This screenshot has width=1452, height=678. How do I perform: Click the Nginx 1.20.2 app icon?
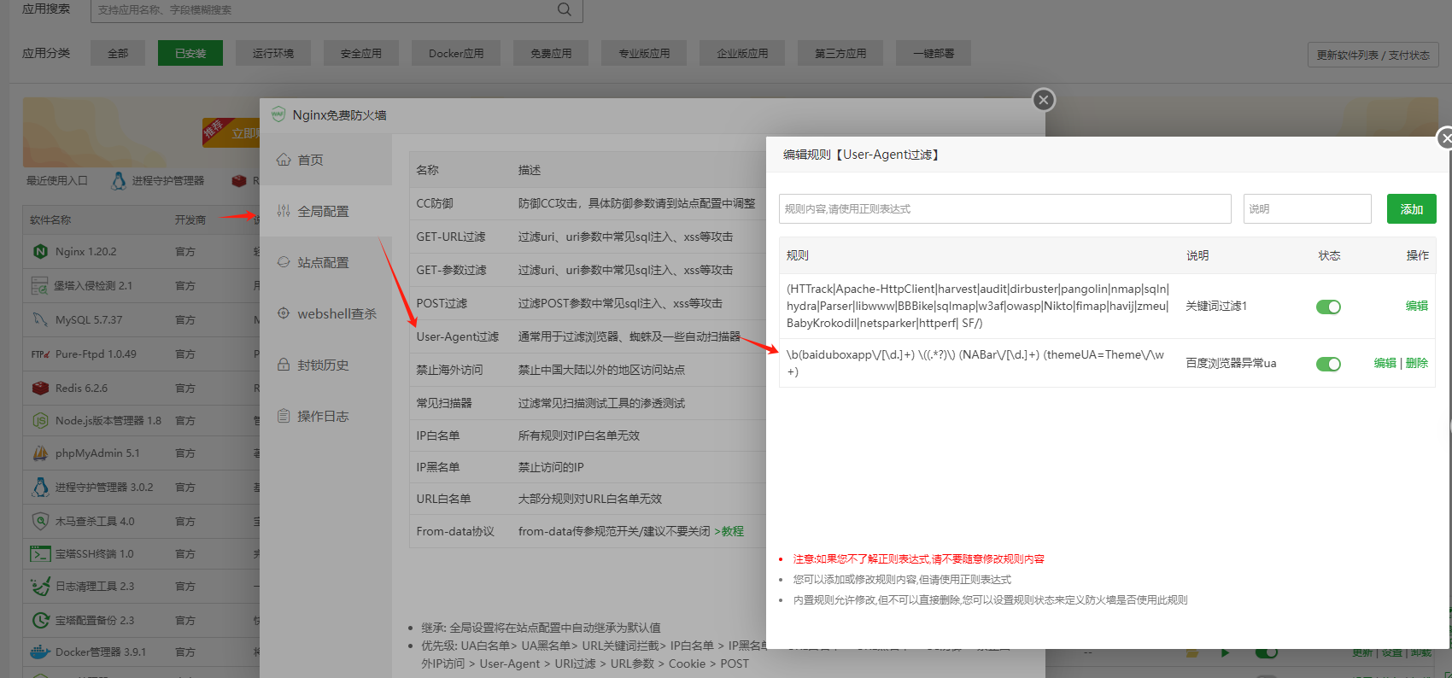click(x=40, y=252)
